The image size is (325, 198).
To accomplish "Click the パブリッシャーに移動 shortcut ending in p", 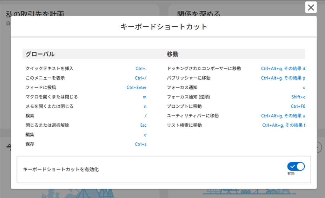I will [283, 78].
